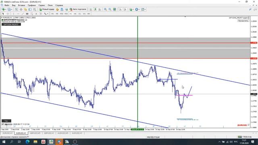Screen dimensions: 258x145
Task: Toggle the MN timeframe button
Action: click(89, 14)
